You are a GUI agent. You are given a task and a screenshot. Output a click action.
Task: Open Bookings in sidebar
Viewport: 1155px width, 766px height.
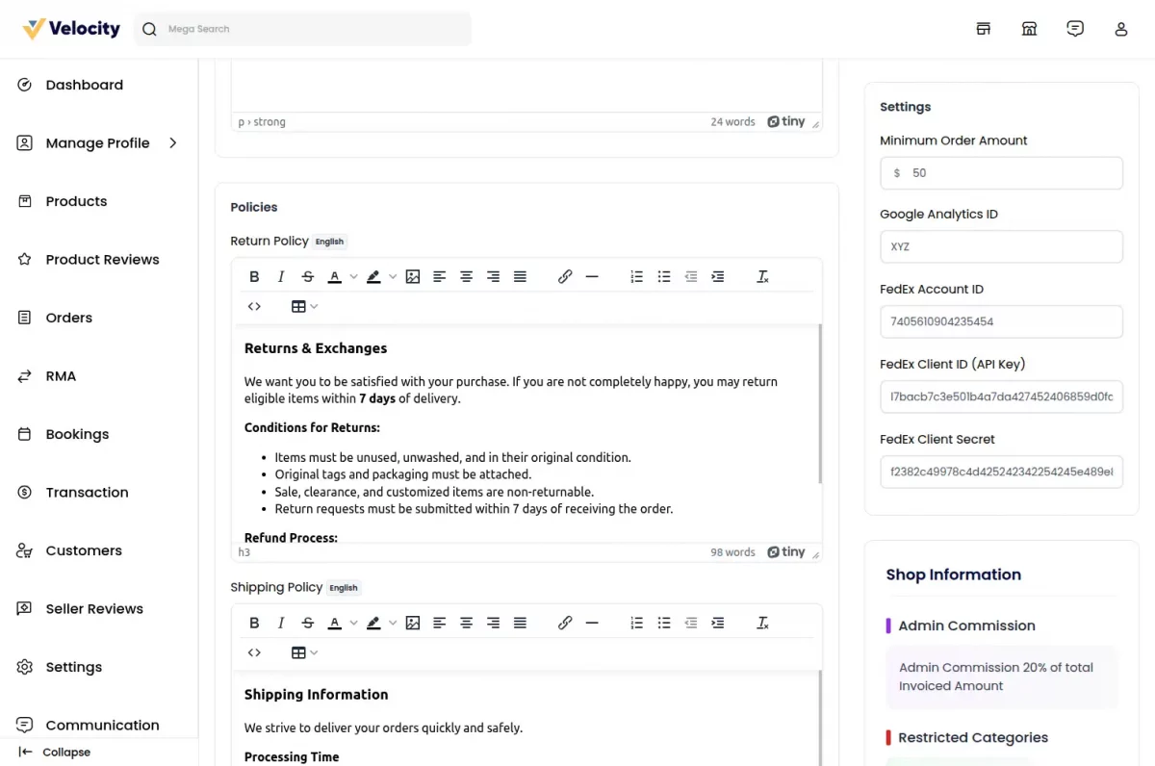pos(77,434)
